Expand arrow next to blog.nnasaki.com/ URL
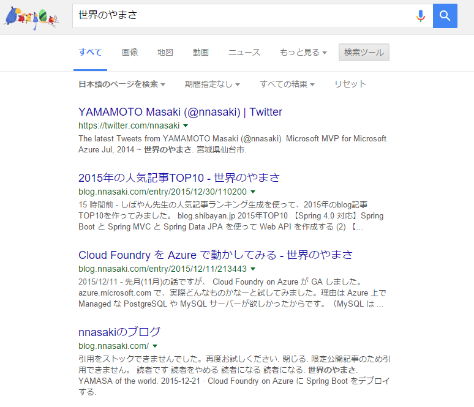This screenshot has width=474, height=407. [x=155, y=346]
